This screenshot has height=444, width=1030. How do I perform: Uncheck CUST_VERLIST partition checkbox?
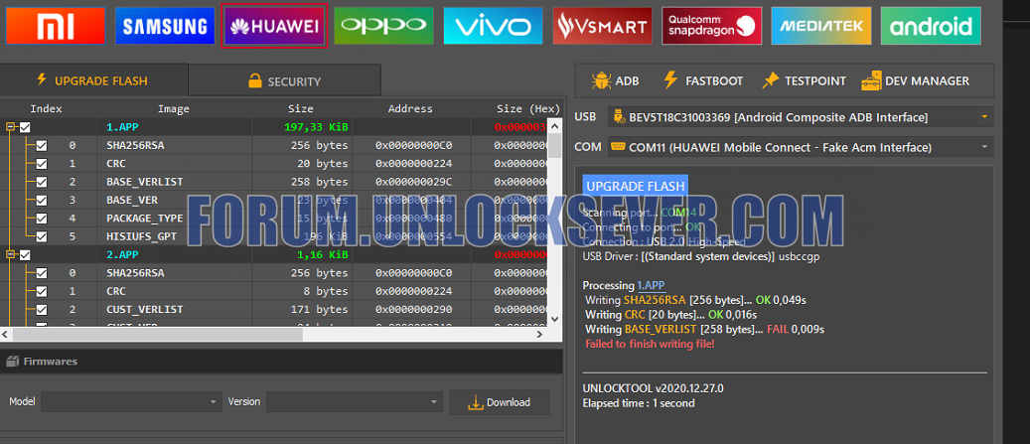pos(42,309)
